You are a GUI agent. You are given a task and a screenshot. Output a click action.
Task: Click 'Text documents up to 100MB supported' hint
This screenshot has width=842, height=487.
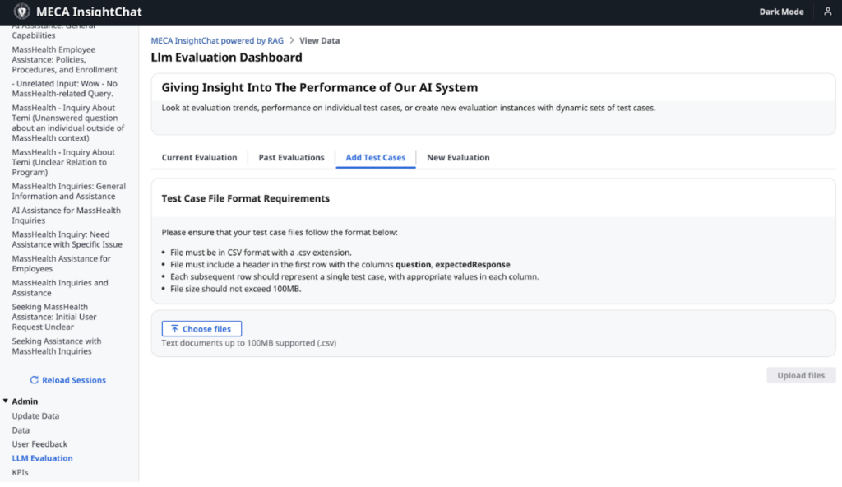[x=249, y=343]
